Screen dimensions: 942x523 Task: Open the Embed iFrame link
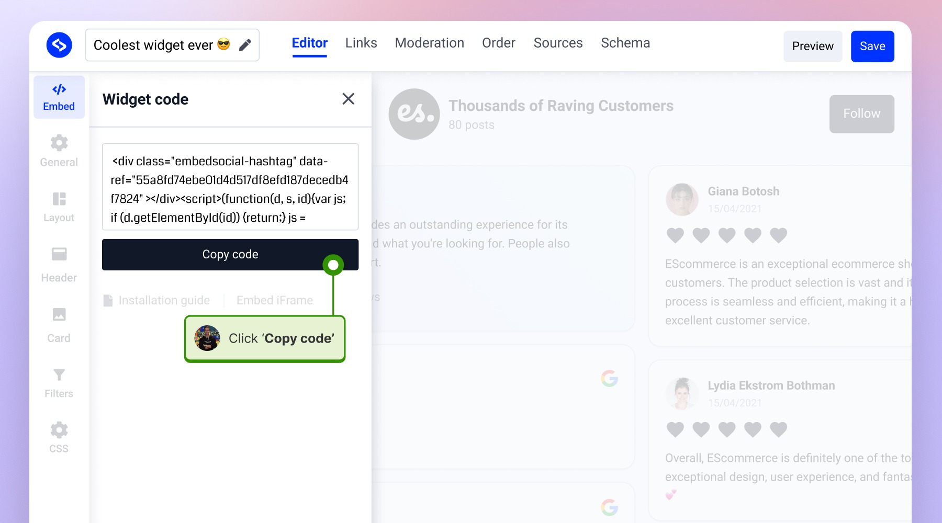tap(275, 300)
